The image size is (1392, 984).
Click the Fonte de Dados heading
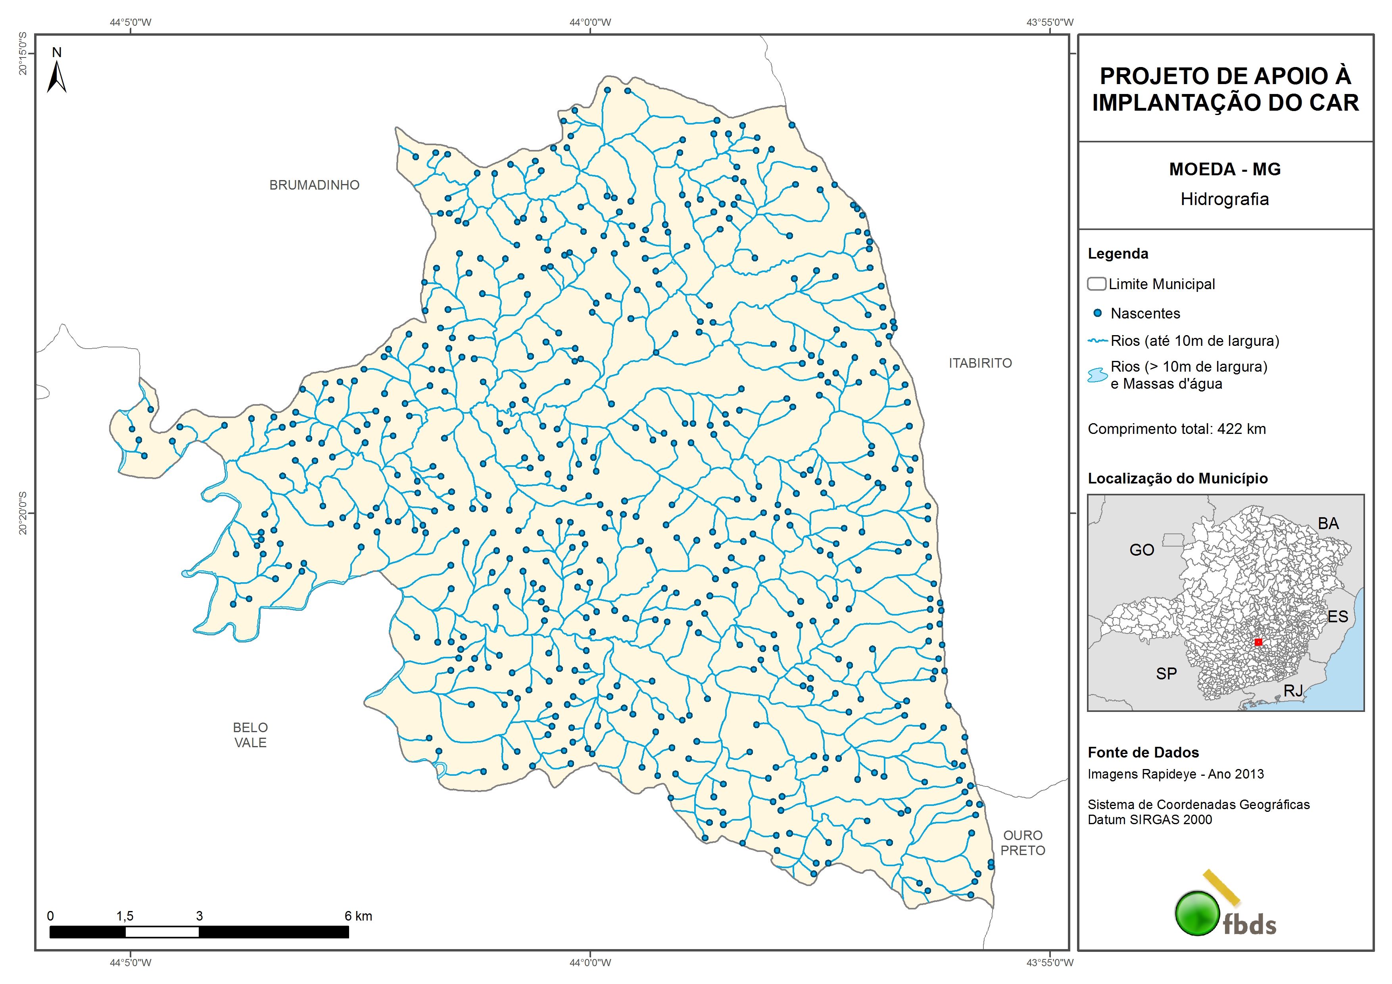(1143, 752)
